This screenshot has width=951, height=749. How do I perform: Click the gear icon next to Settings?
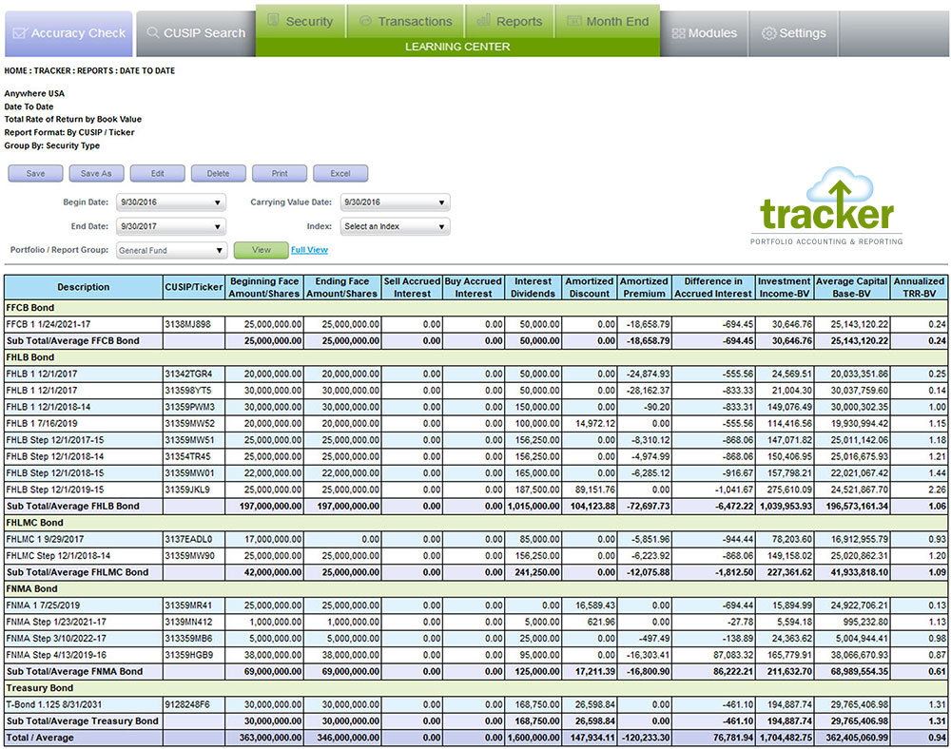(768, 33)
